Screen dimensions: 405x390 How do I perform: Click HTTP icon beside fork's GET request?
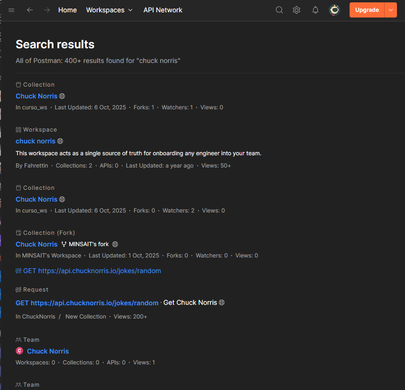point(18,271)
